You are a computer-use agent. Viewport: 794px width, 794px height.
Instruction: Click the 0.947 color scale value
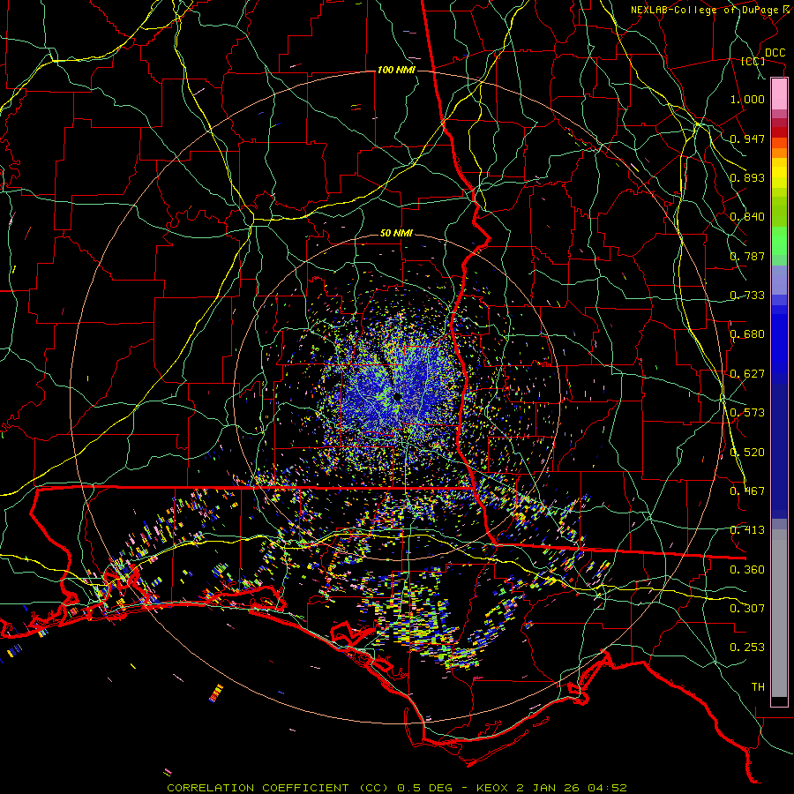pos(747,139)
